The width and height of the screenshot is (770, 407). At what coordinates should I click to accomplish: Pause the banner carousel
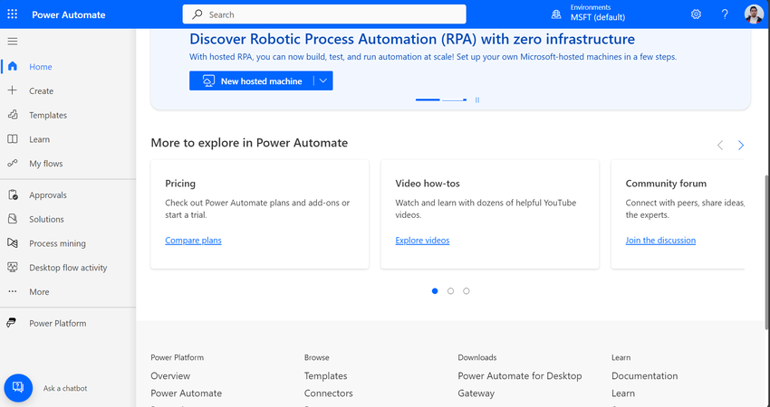[476, 100]
